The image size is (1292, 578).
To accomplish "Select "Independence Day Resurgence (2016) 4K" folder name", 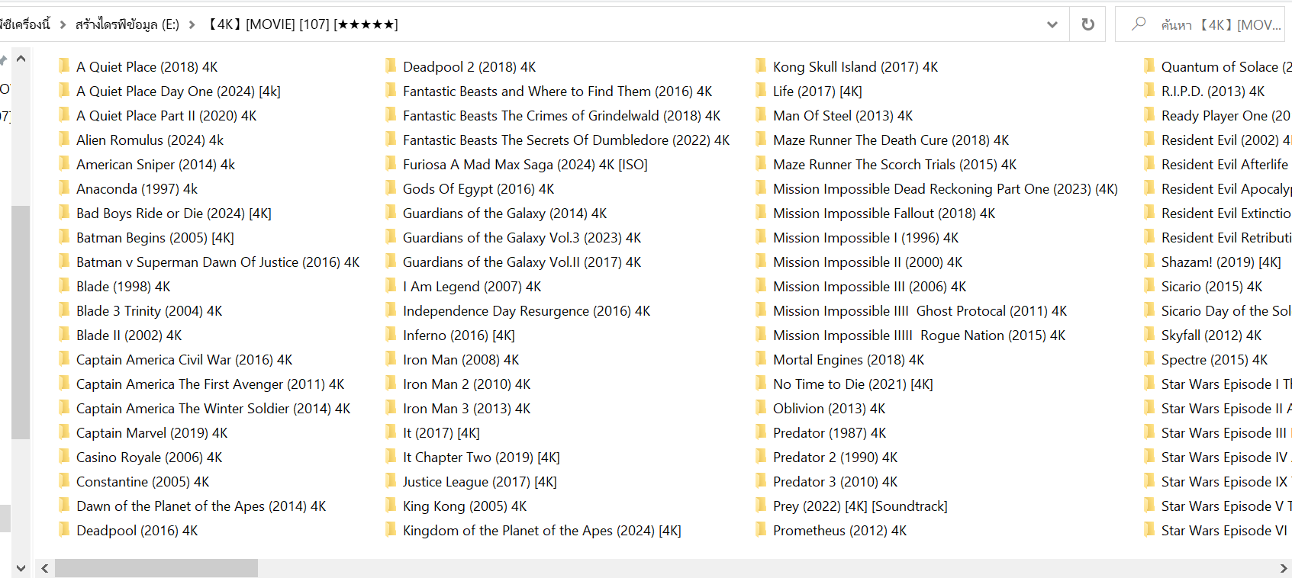I will point(527,311).
